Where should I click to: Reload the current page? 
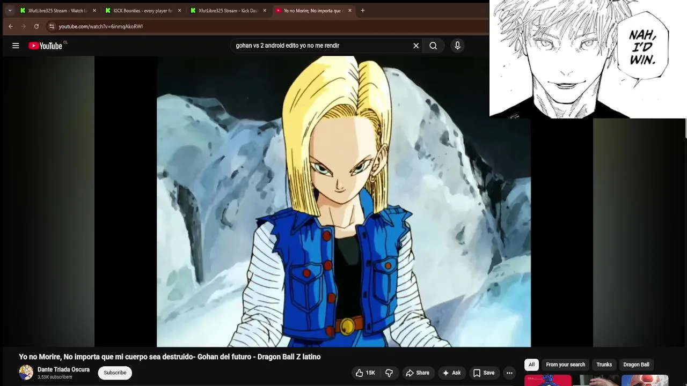[x=36, y=26]
